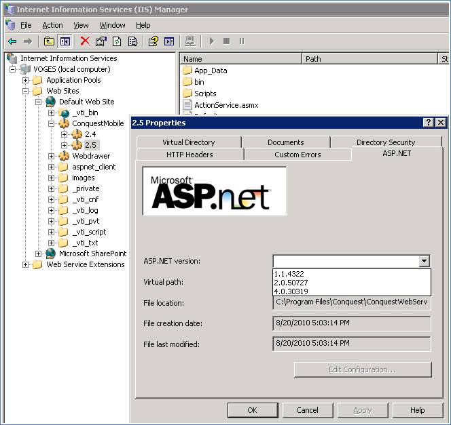Click the ConquestMobile application gear icon
This screenshot has height=425, width=451.
(64, 123)
